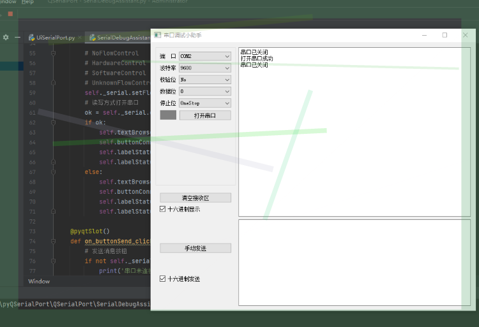Click the 手动发送 button
Image resolution: width=479 pixels, height=327 pixels.
point(195,248)
